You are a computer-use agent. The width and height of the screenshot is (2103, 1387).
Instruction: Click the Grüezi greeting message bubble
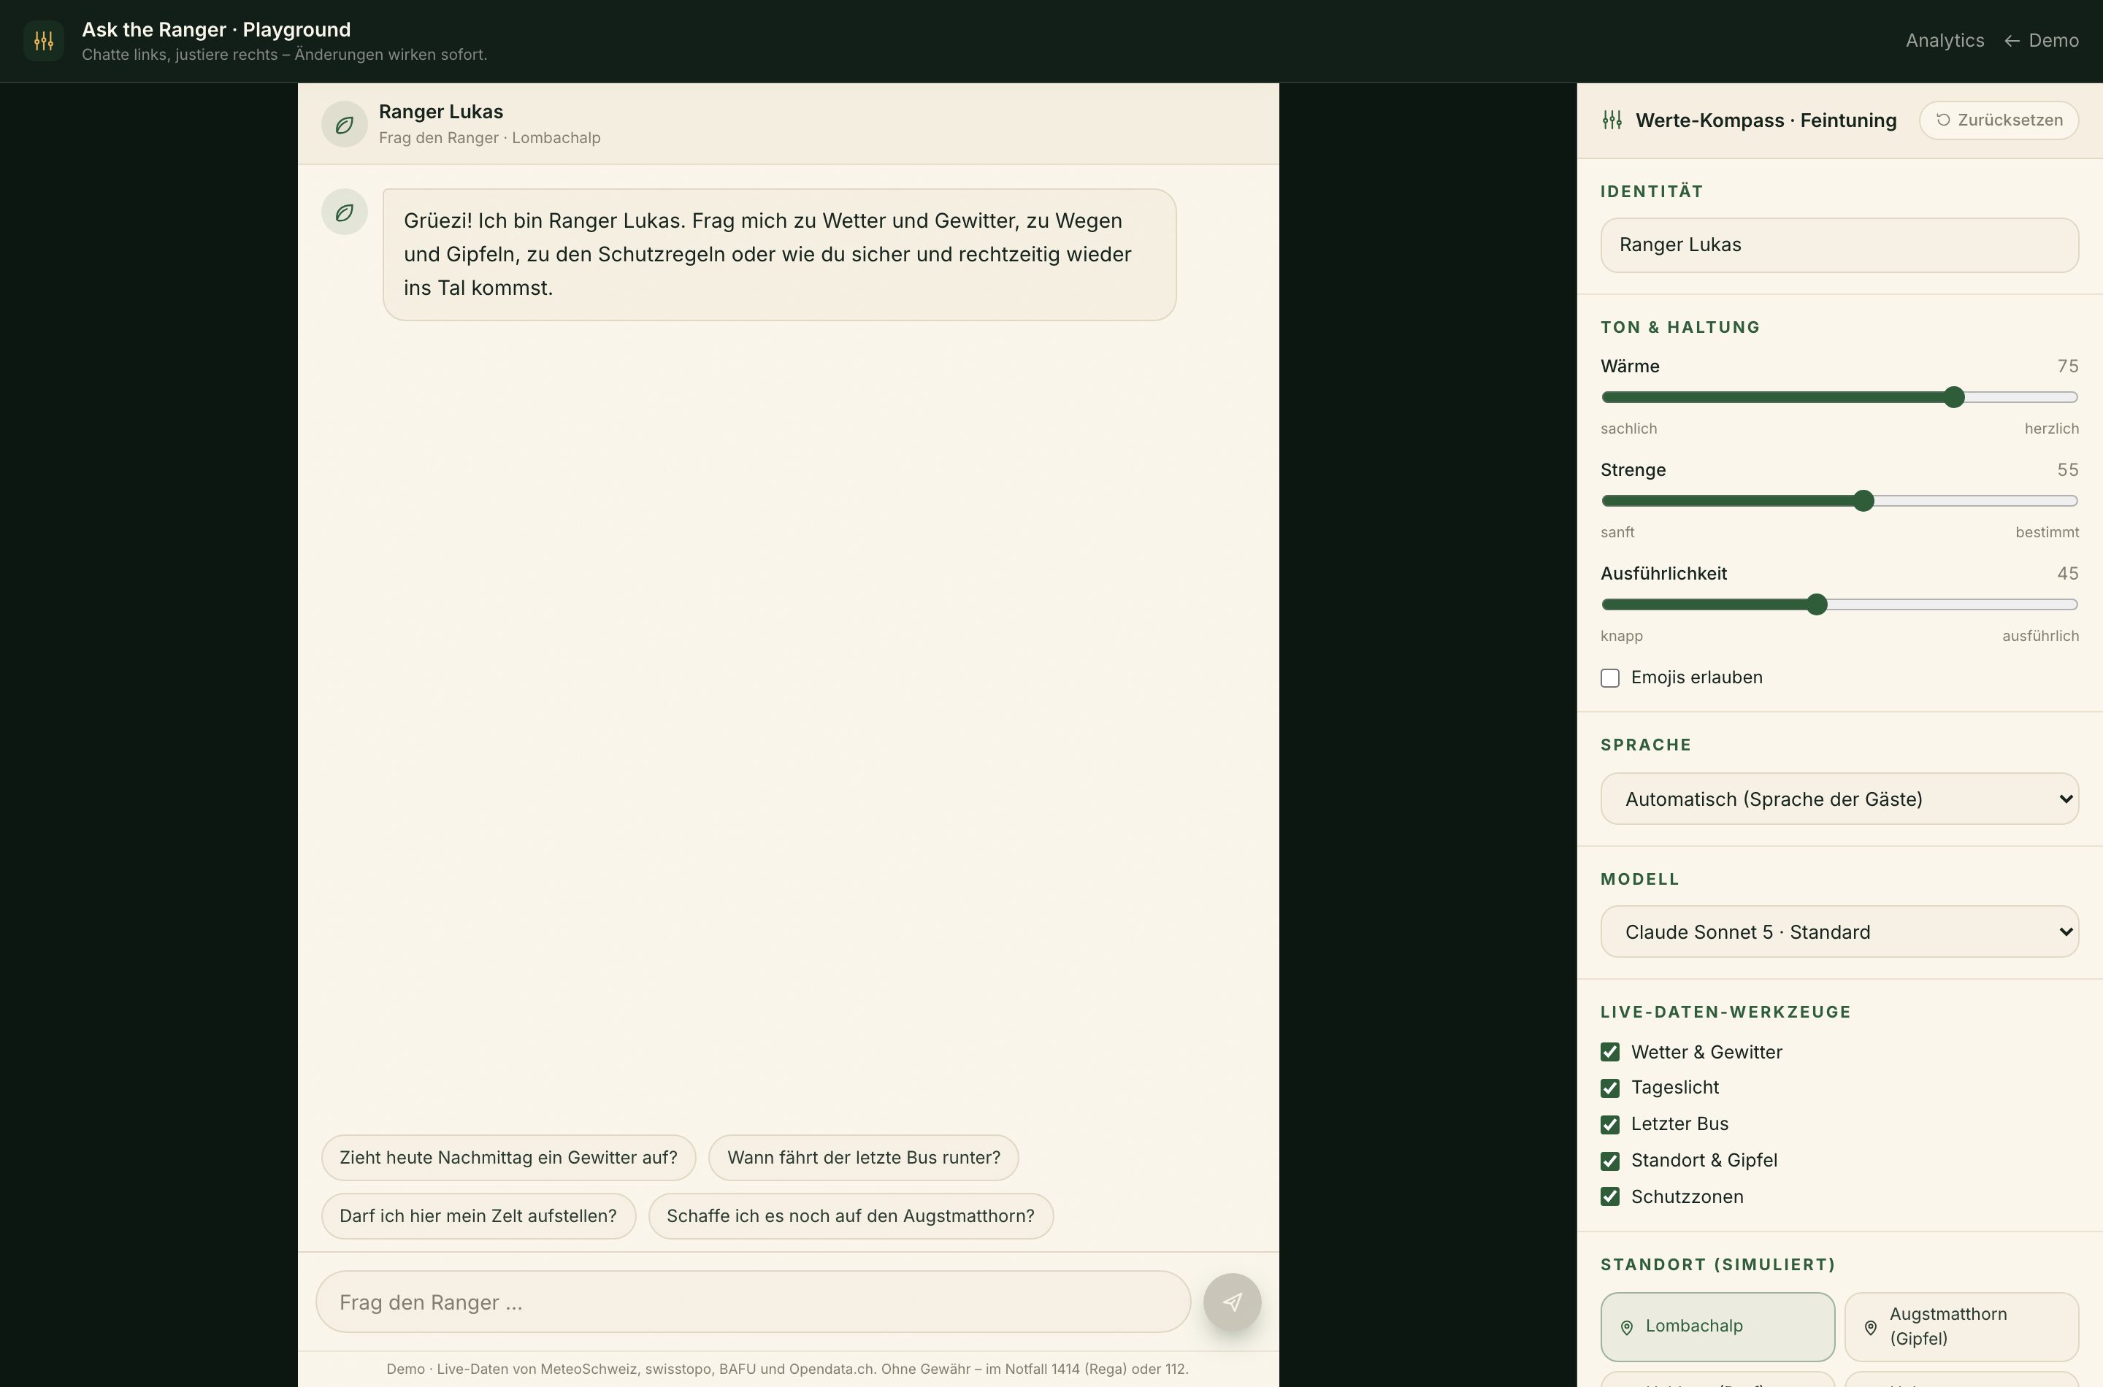coord(779,255)
